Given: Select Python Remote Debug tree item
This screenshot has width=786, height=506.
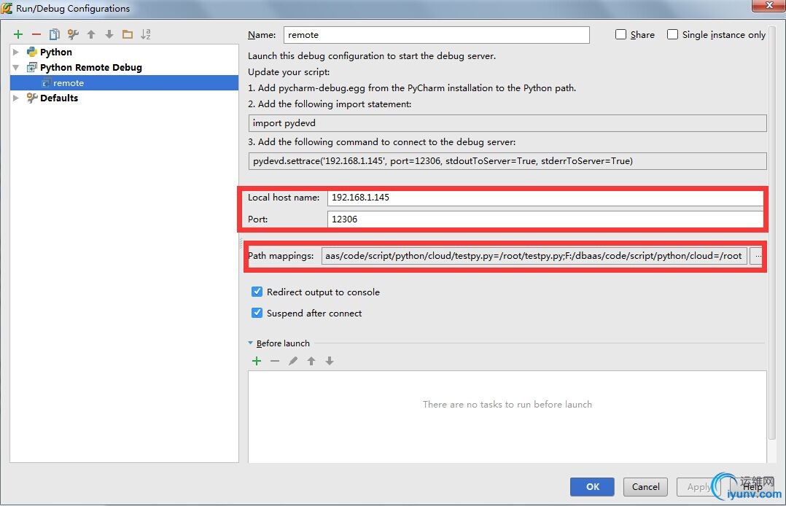Looking at the screenshot, I should coord(90,67).
